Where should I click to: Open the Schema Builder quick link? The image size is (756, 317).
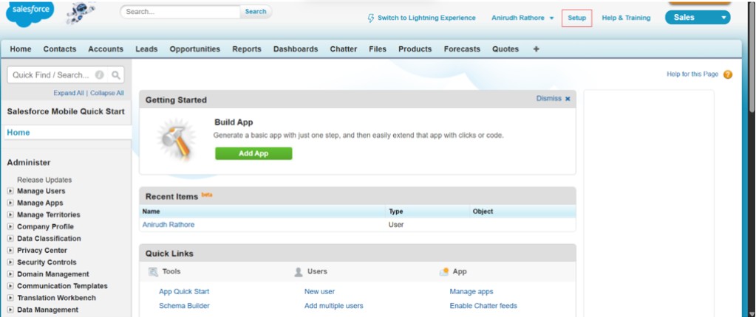pos(184,305)
